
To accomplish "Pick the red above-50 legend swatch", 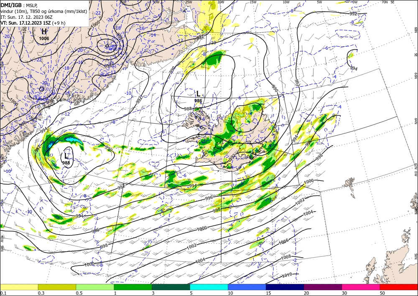I will tap(399, 287).
